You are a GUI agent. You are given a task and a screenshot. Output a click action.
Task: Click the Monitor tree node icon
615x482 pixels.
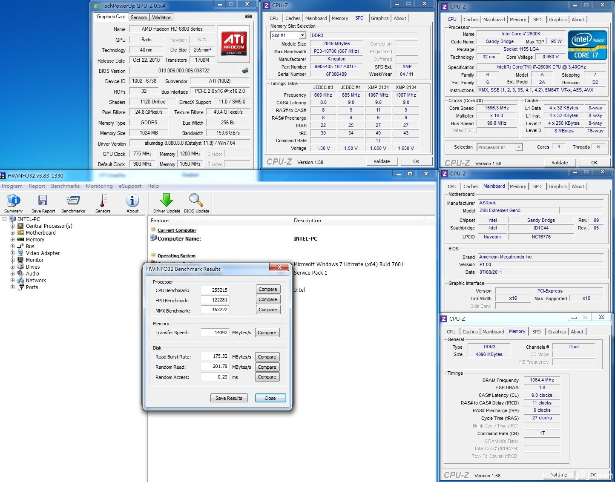20,260
